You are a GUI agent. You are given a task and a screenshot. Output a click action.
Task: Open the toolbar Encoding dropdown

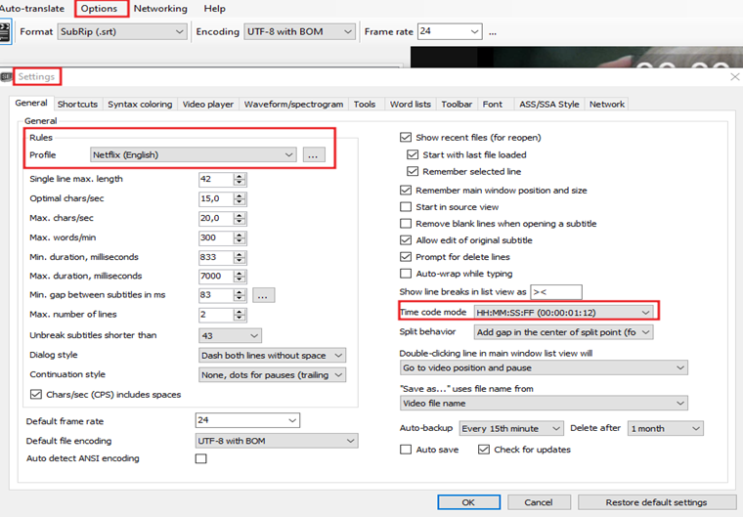[299, 31]
